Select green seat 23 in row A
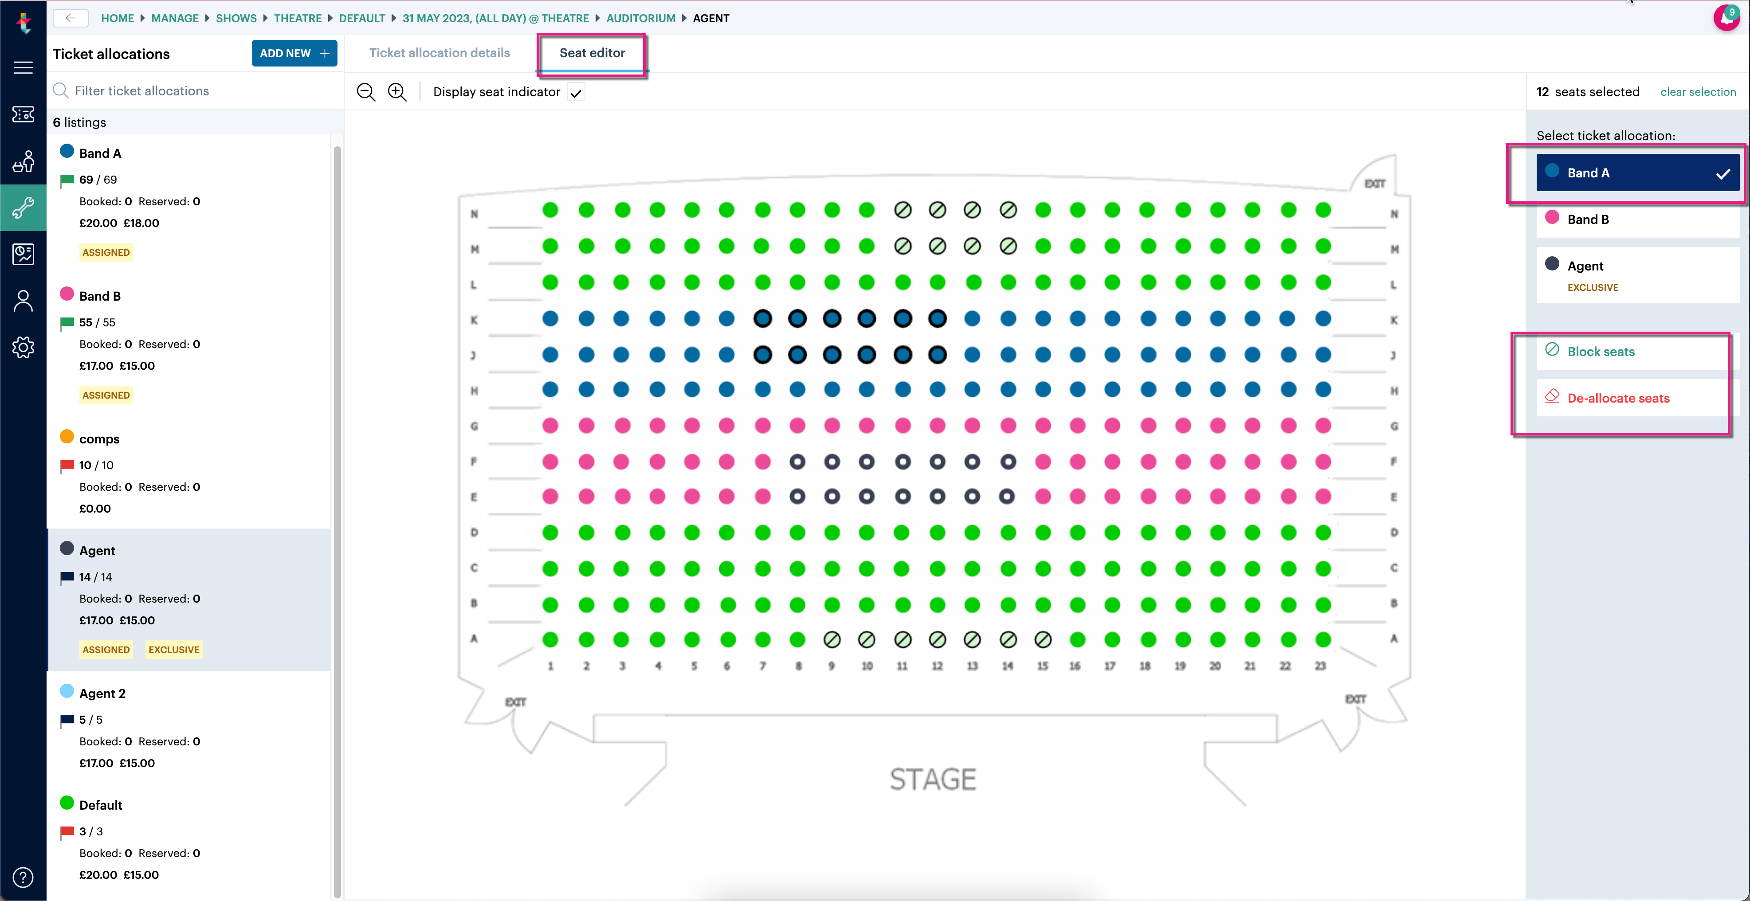The height and width of the screenshot is (901, 1750). 1322,639
